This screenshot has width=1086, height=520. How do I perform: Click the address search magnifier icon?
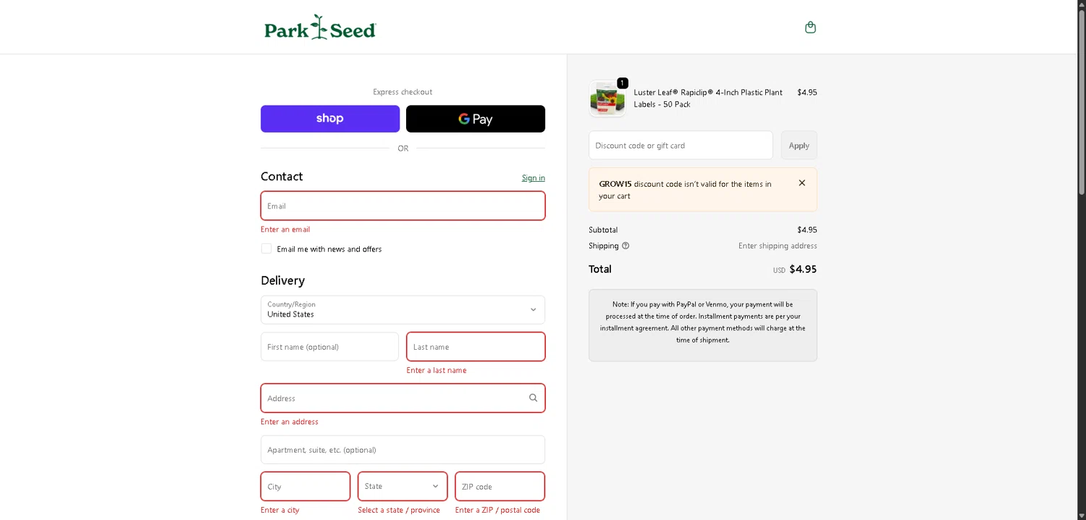[x=533, y=398]
